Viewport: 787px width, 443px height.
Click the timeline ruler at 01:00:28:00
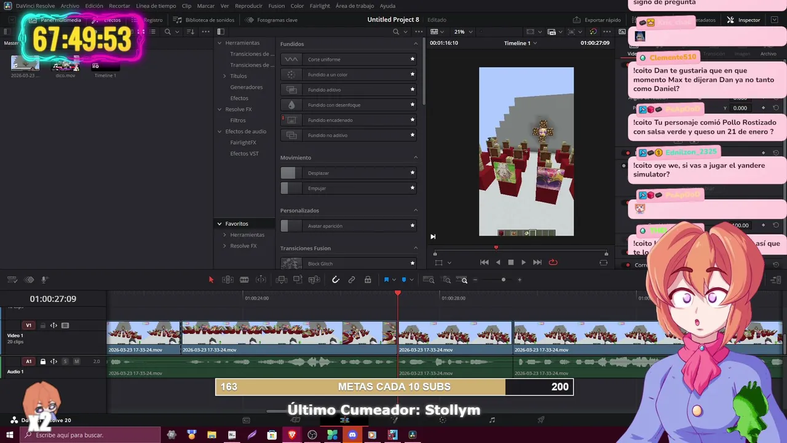[x=453, y=298]
